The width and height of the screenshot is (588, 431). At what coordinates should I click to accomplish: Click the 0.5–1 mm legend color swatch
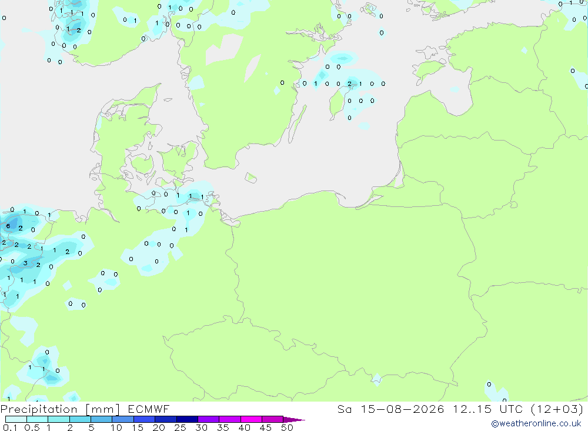pyautogui.click(x=38, y=419)
